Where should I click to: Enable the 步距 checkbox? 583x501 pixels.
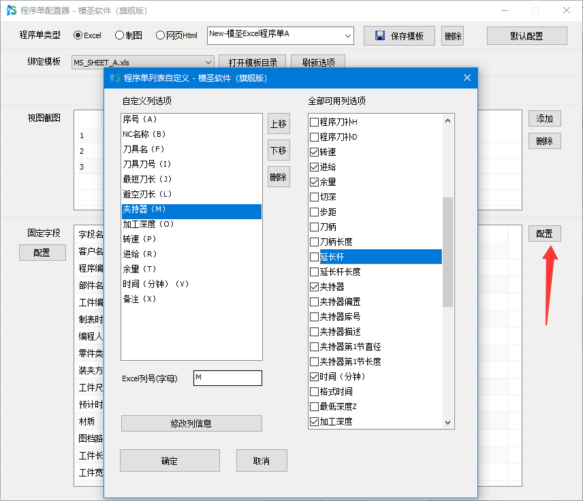pyautogui.click(x=314, y=212)
